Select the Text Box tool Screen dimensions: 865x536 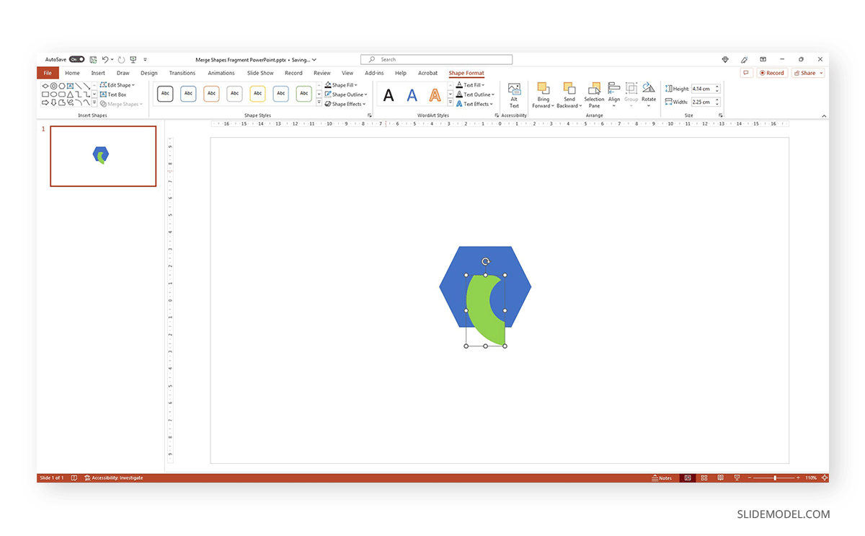point(115,94)
